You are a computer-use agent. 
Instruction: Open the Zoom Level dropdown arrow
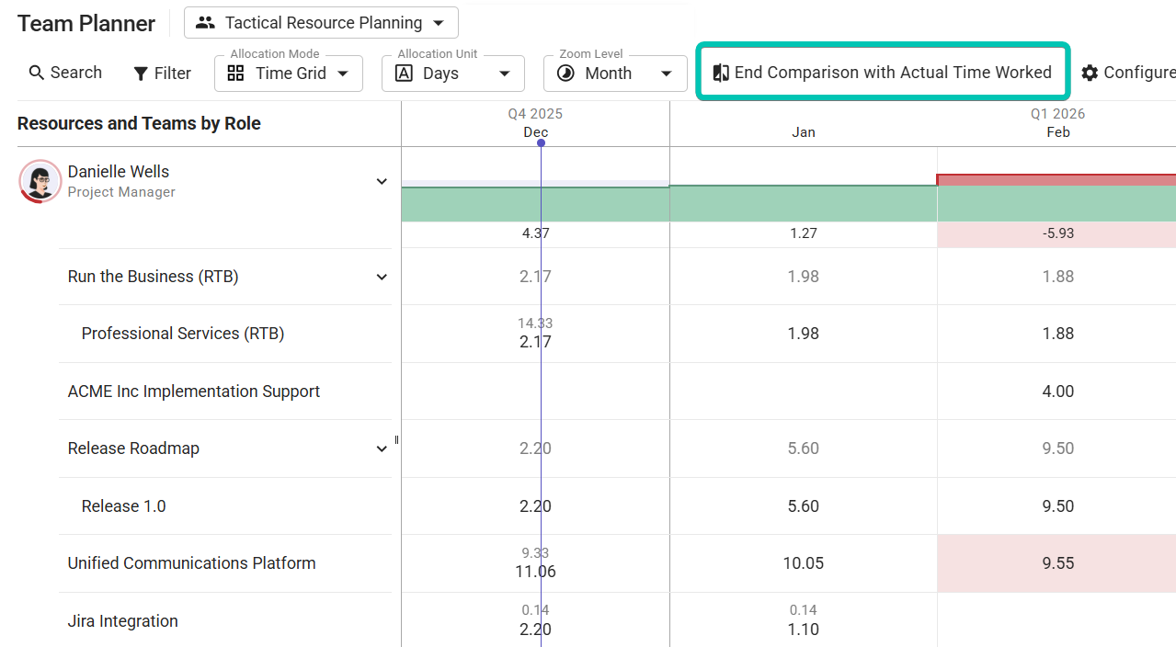pos(667,74)
